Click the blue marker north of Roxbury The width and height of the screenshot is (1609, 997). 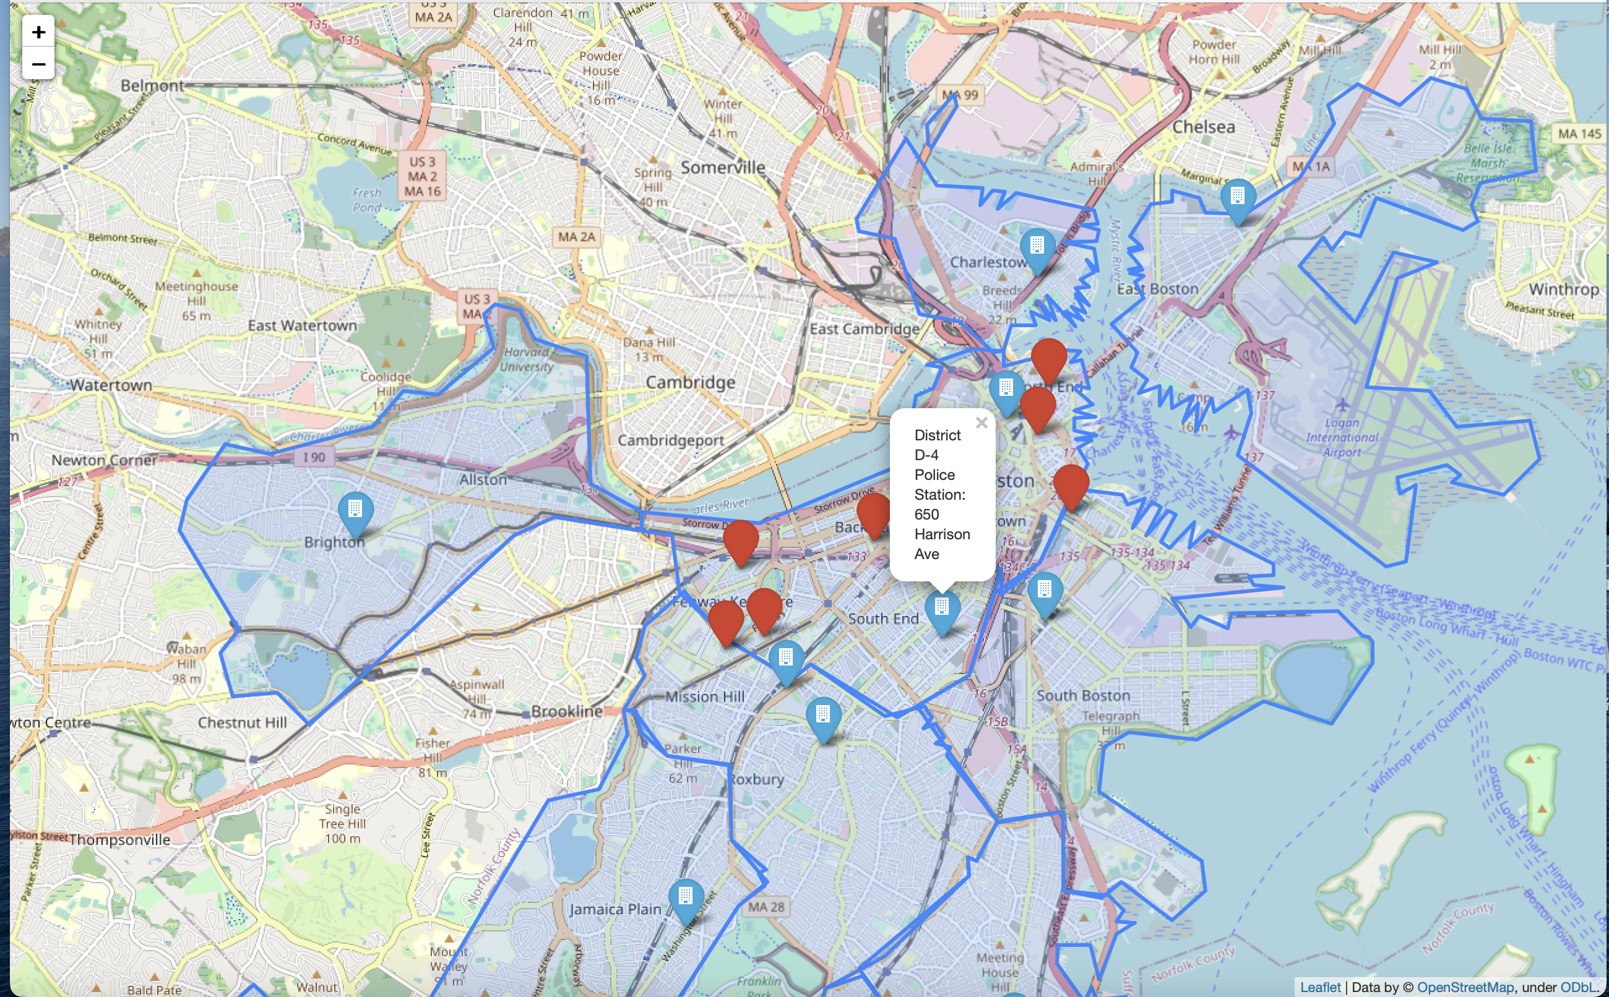(822, 717)
